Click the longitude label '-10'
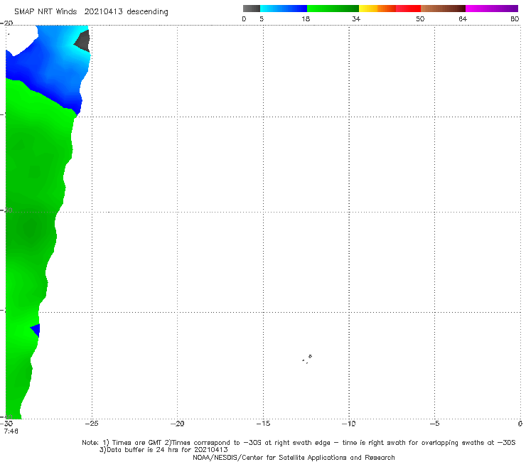526x462 pixels. (x=348, y=424)
